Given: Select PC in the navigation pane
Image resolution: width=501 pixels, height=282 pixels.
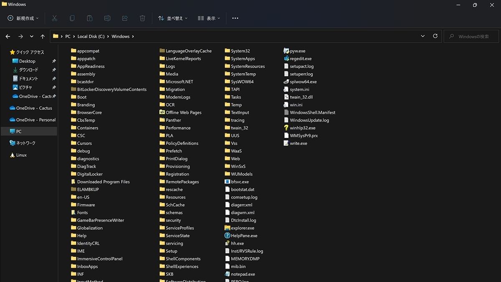Looking at the screenshot, I should click(28, 131).
